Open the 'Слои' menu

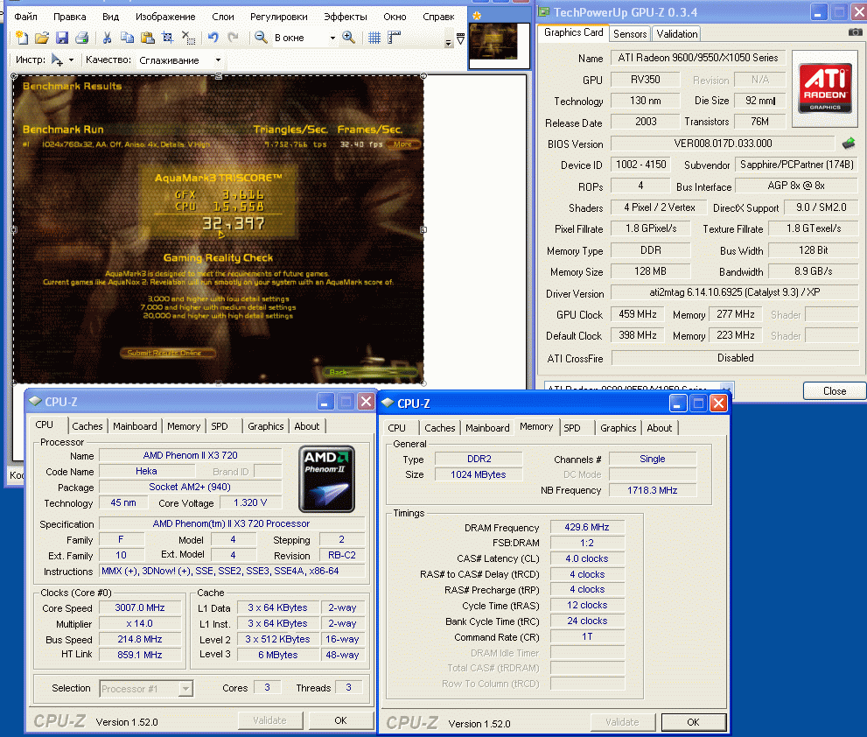pos(223,17)
